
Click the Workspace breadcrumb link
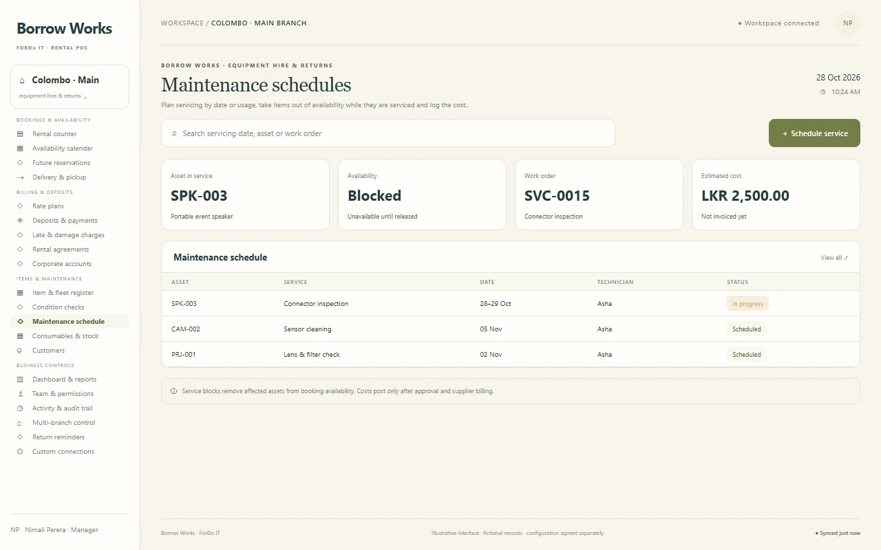182,23
